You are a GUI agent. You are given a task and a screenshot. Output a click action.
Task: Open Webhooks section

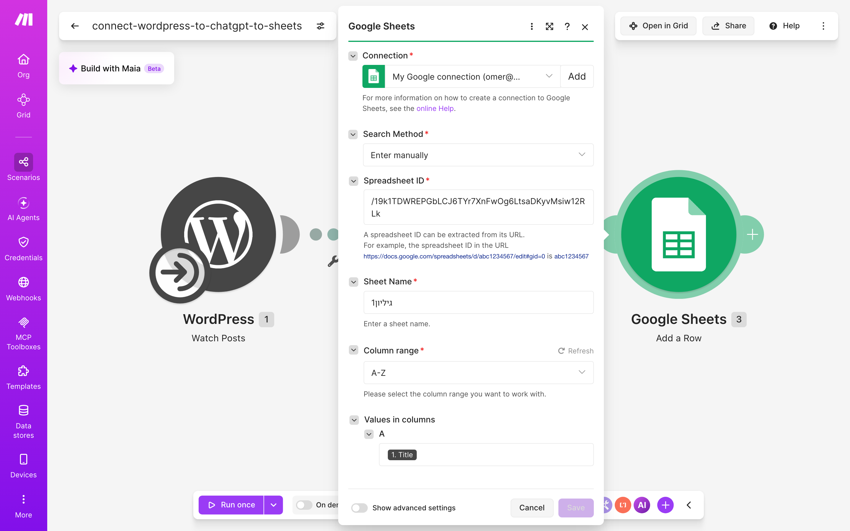click(x=24, y=289)
